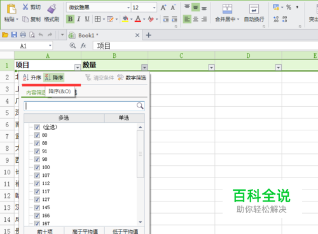Click the filter list scrollbar down arrow
The width and height of the screenshot is (318, 234).
(x=140, y=222)
